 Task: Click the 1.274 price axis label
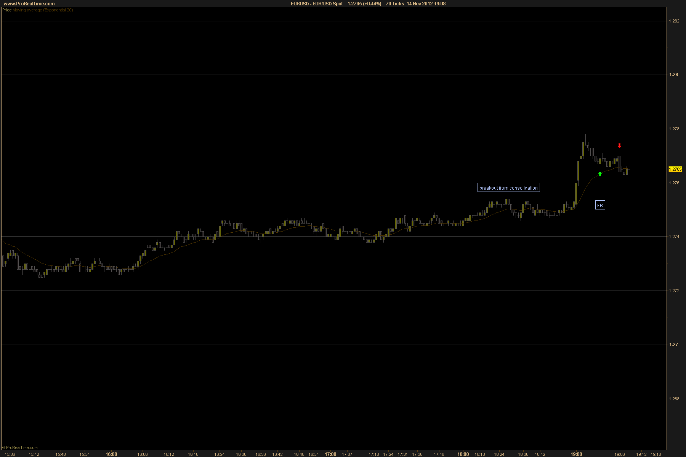[674, 236]
